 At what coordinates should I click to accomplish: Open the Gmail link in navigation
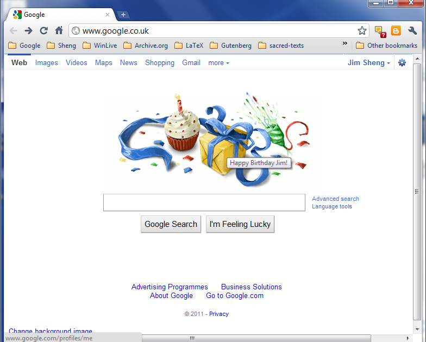point(191,63)
